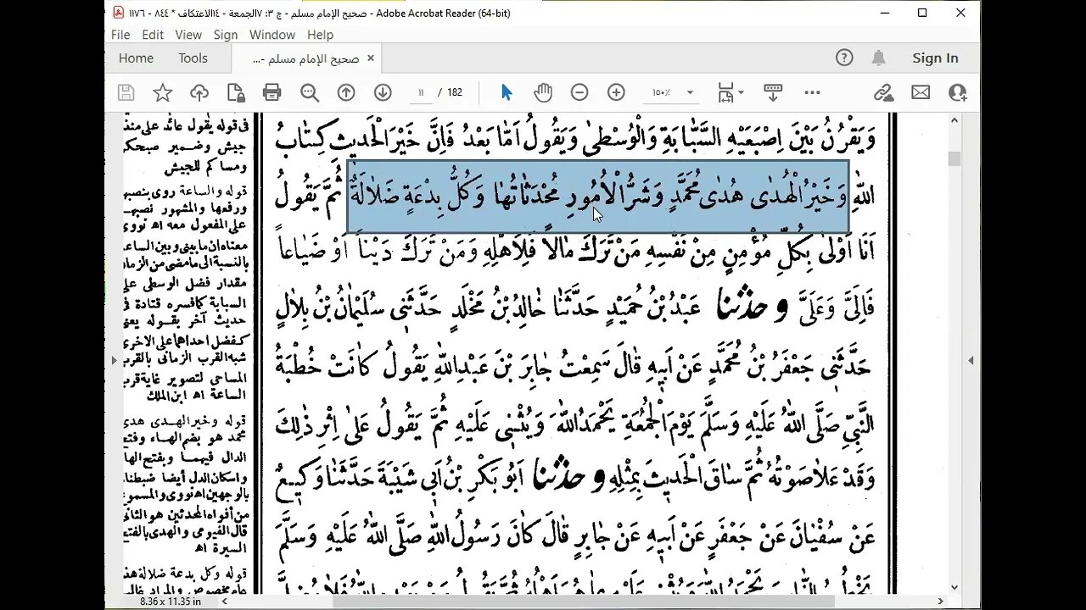This screenshot has height=610, width=1086.
Task: Open the Edit menu
Action: [153, 35]
